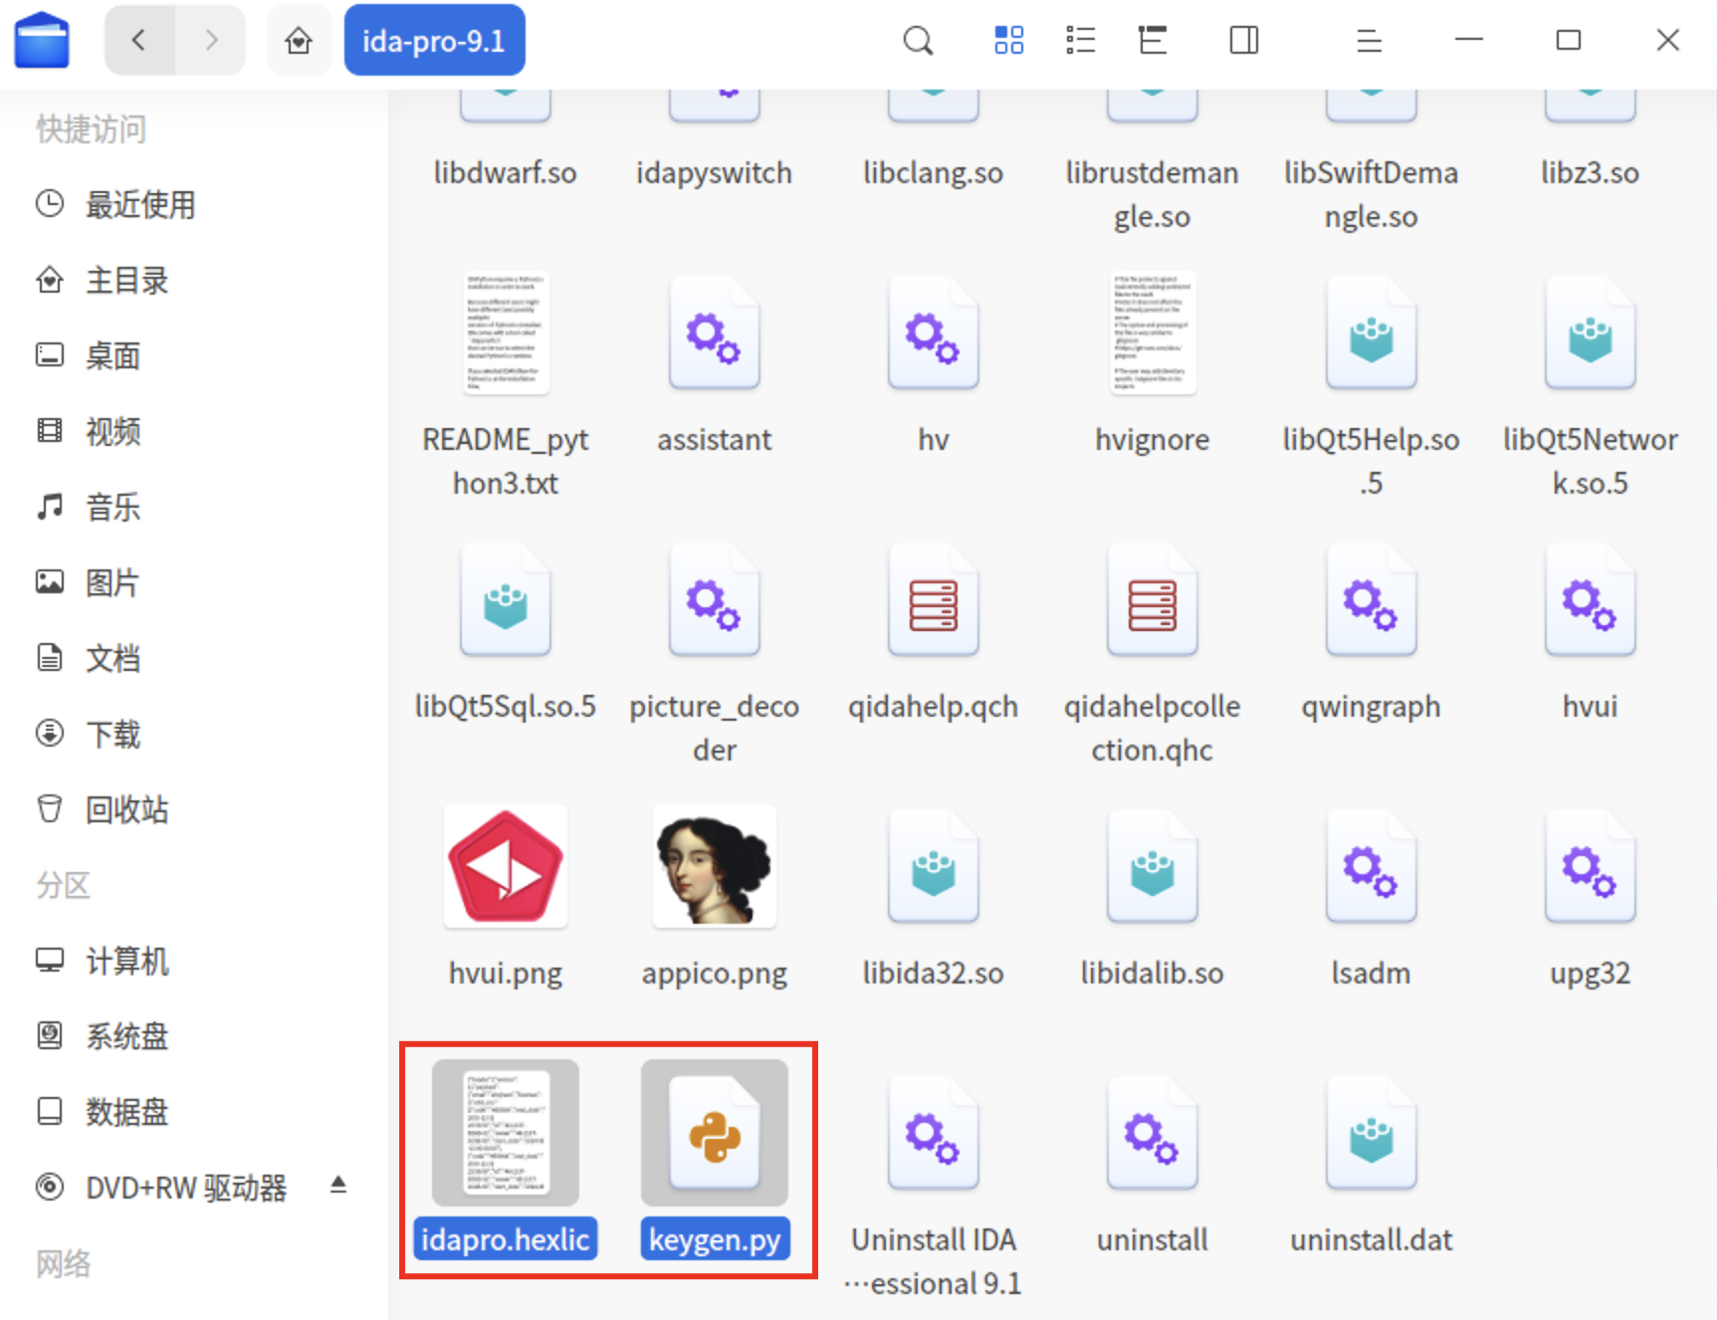The image size is (1718, 1320).
Task: Click the file manager app logo
Action: coord(42,40)
